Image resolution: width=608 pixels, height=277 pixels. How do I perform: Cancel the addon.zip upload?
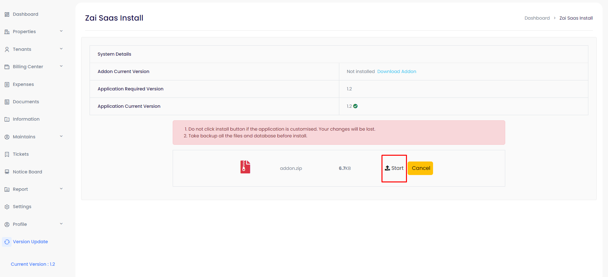pyautogui.click(x=420, y=168)
